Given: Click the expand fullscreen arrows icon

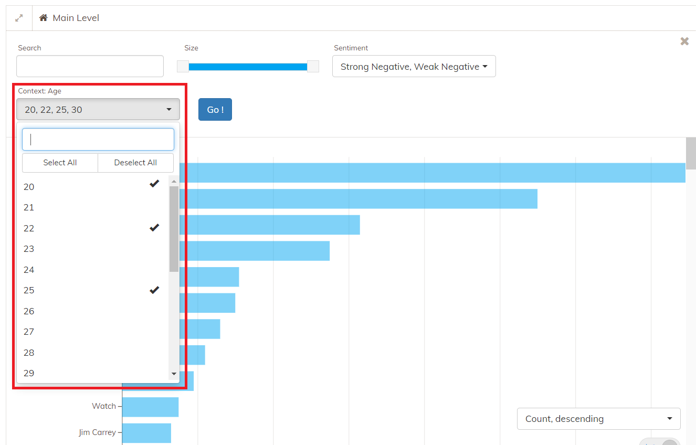Looking at the screenshot, I should 19,18.
